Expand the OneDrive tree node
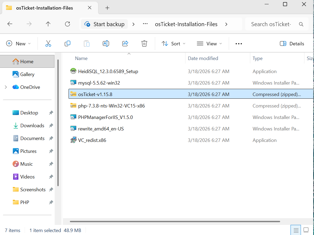314x235 pixels. 6,87
